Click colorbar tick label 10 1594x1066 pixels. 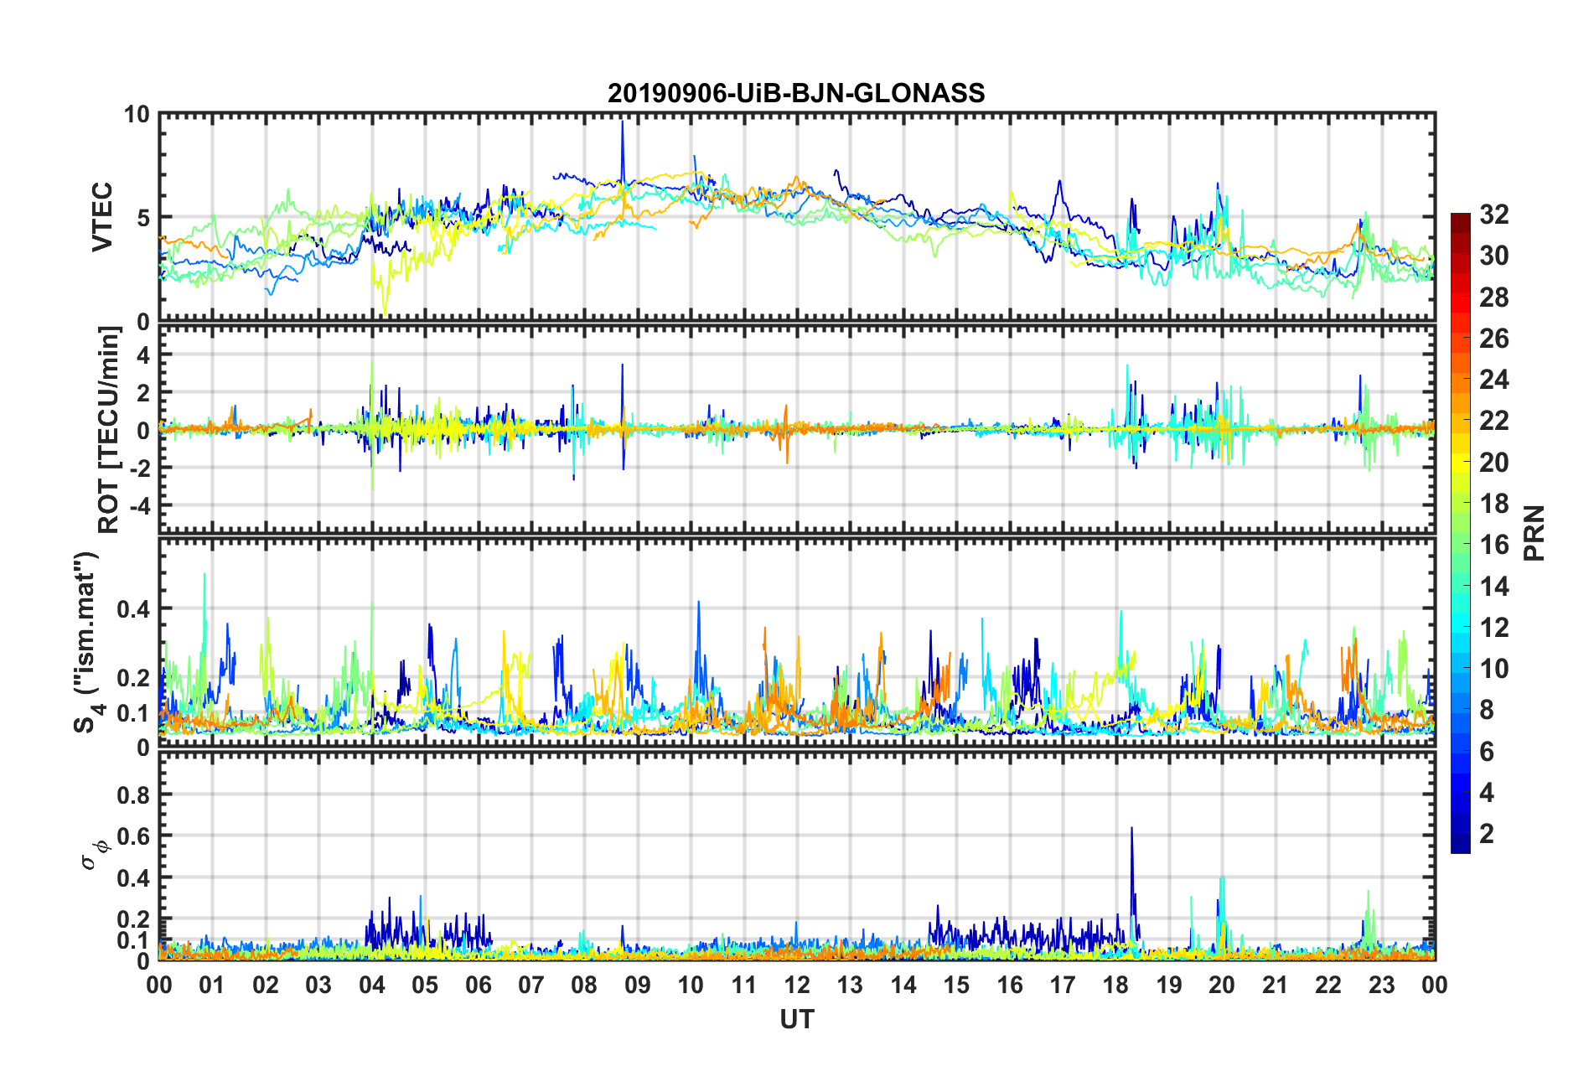(x=1493, y=669)
